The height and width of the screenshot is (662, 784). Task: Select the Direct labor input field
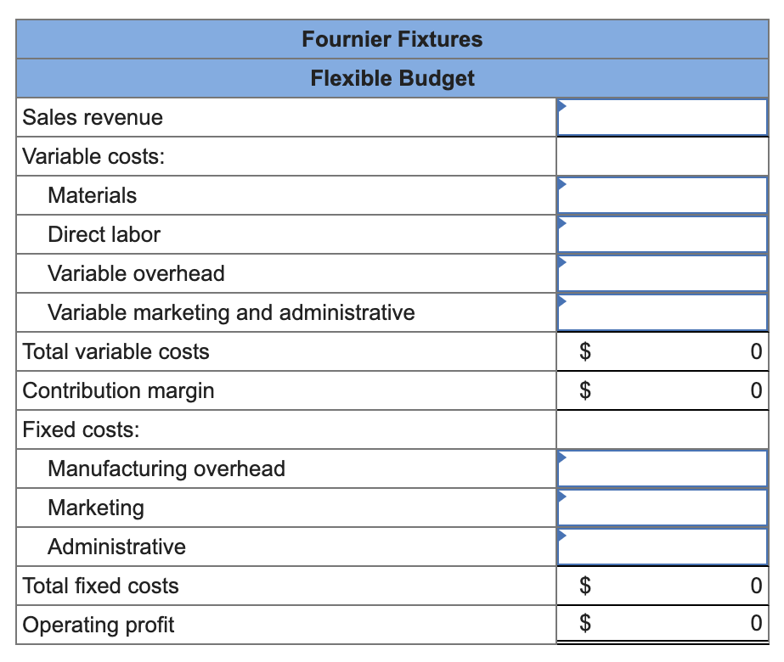click(x=663, y=234)
